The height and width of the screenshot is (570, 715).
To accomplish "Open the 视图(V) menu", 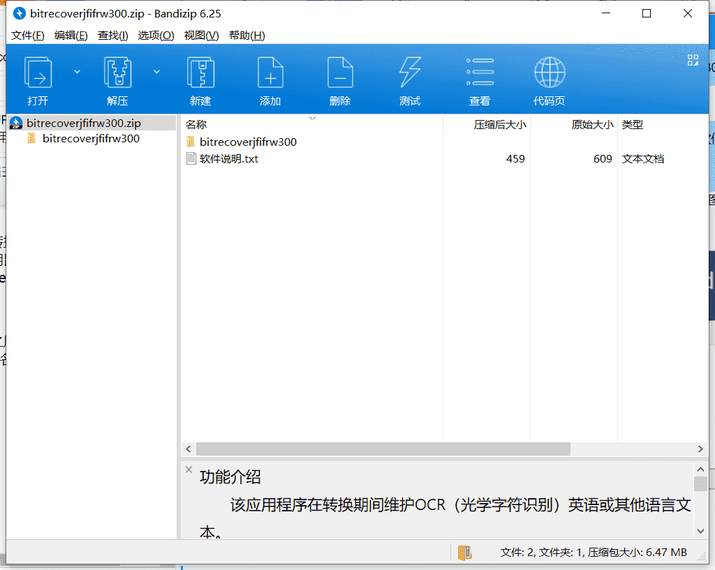I will (x=201, y=36).
